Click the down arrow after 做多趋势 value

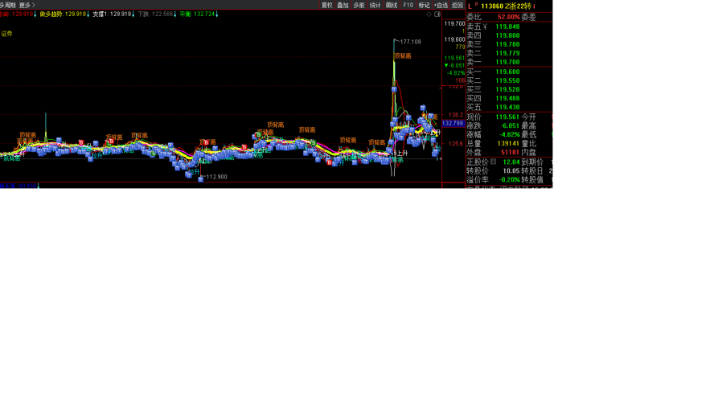tap(88, 14)
